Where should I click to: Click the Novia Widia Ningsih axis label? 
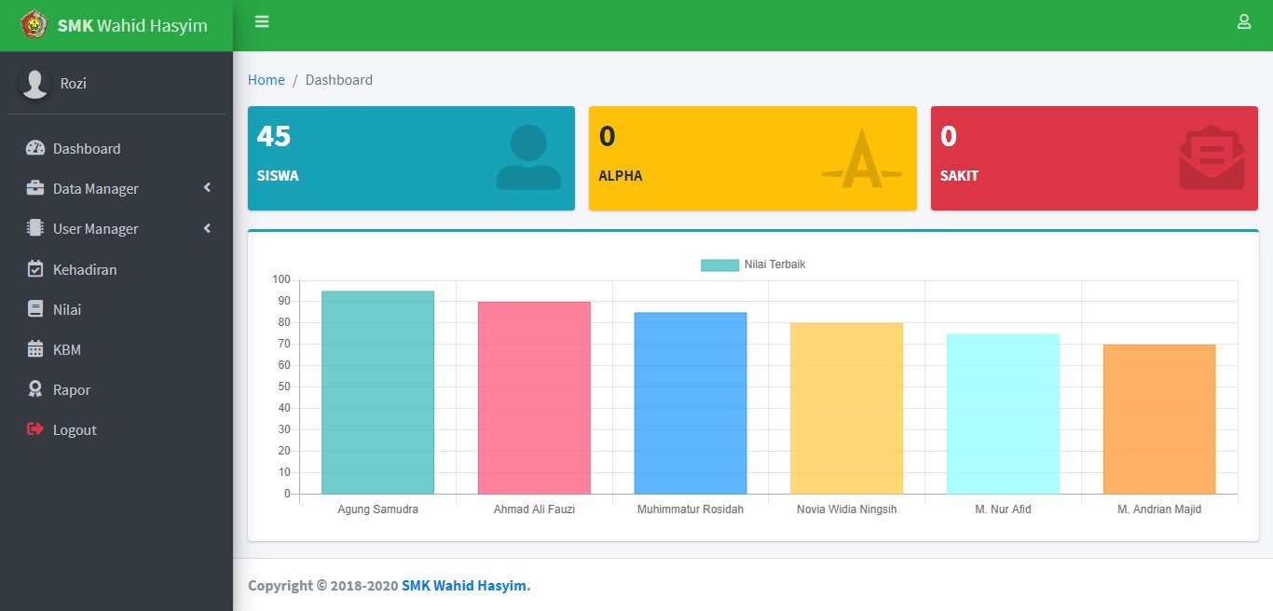coord(847,509)
